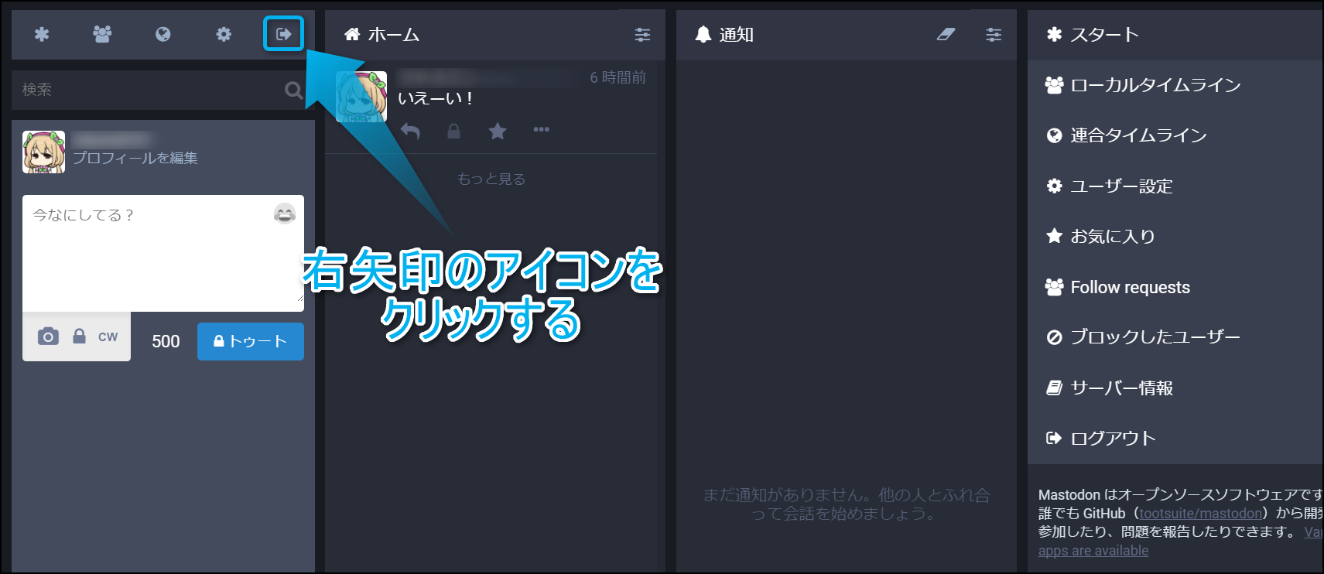Expand the notifications column settings
The height and width of the screenshot is (574, 1324).
click(994, 34)
